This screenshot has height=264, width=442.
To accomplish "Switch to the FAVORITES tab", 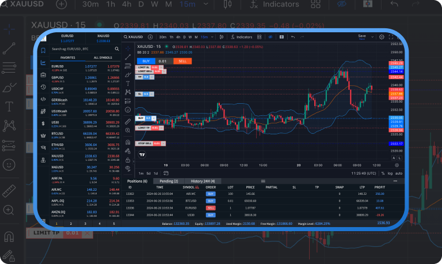I will [x=68, y=58].
